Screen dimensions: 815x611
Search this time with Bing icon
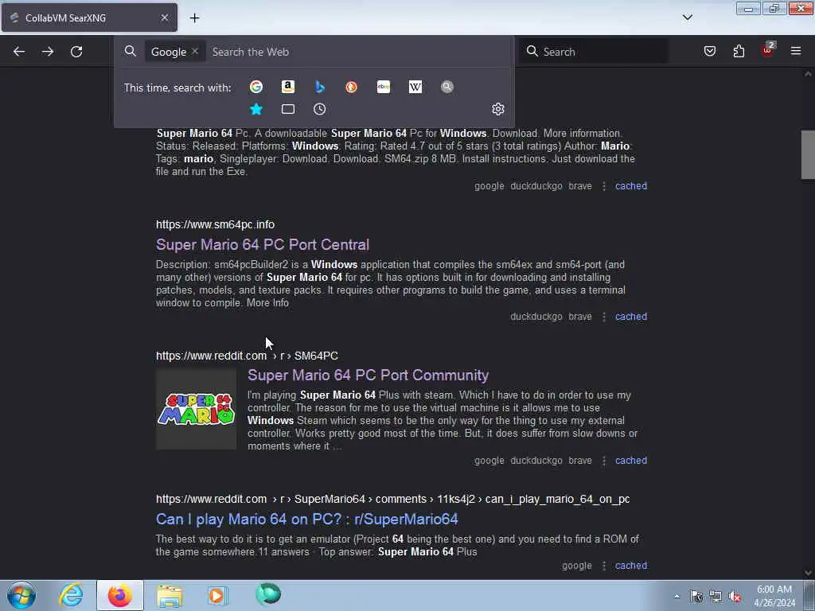pyautogui.click(x=320, y=87)
